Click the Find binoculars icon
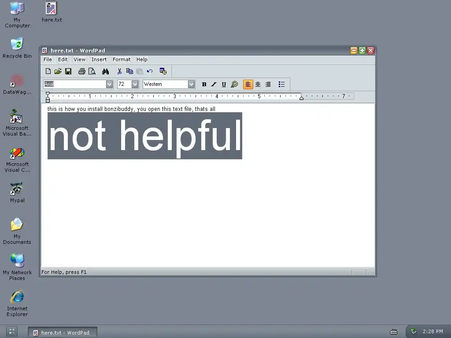451x338 pixels. click(105, 71)
